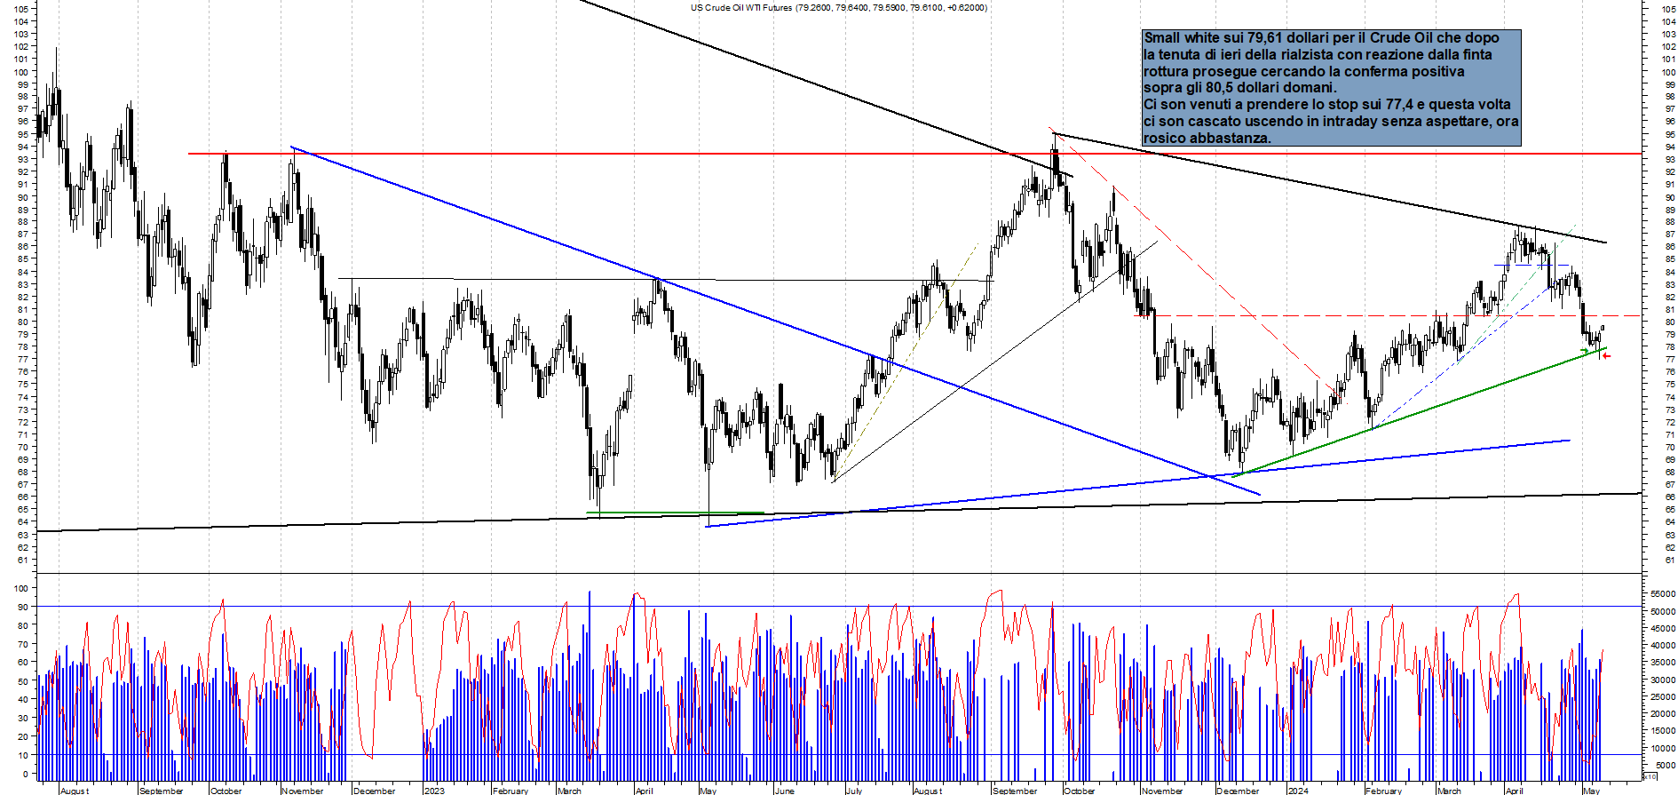
Task: Click the small green arrow beside latest candles
Action: coord(1585,352)
